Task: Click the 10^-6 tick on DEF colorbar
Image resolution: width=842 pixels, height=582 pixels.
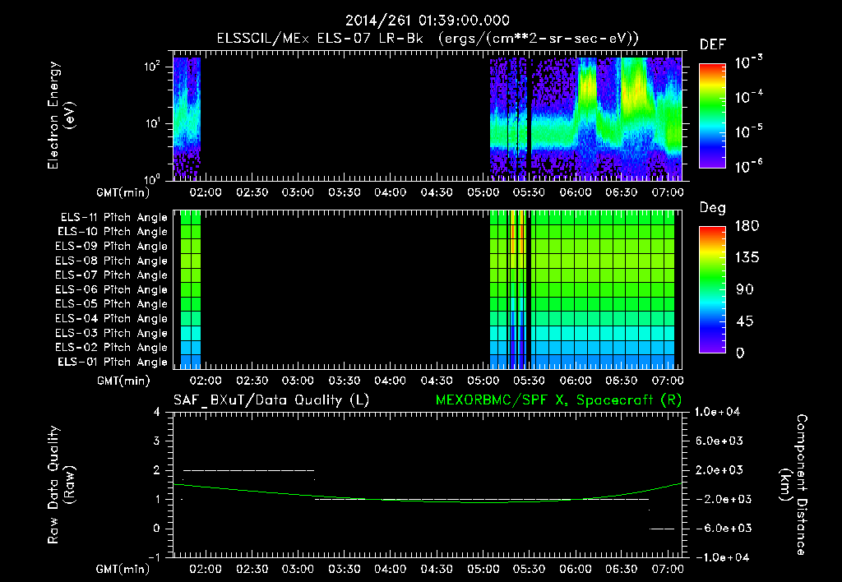Action: (x=748, y=166)
